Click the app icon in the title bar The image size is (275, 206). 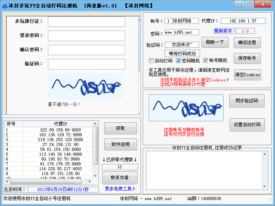(5, 6)
